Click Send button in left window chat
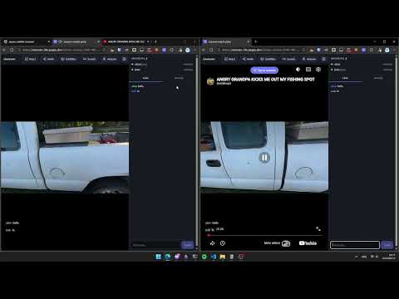The image size is (399, 299). 188,245
